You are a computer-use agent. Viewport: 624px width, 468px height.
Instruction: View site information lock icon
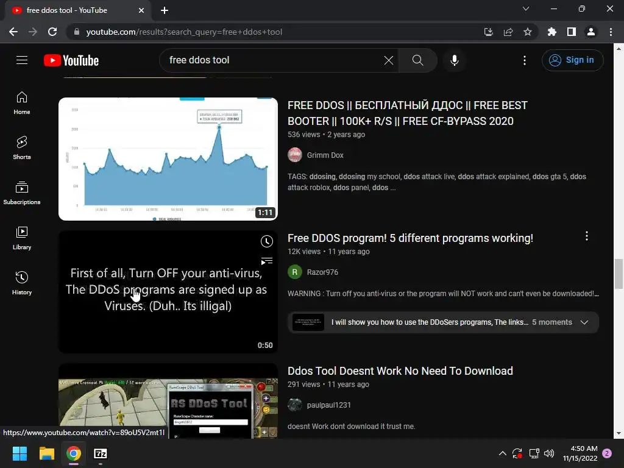pos(77,32)
